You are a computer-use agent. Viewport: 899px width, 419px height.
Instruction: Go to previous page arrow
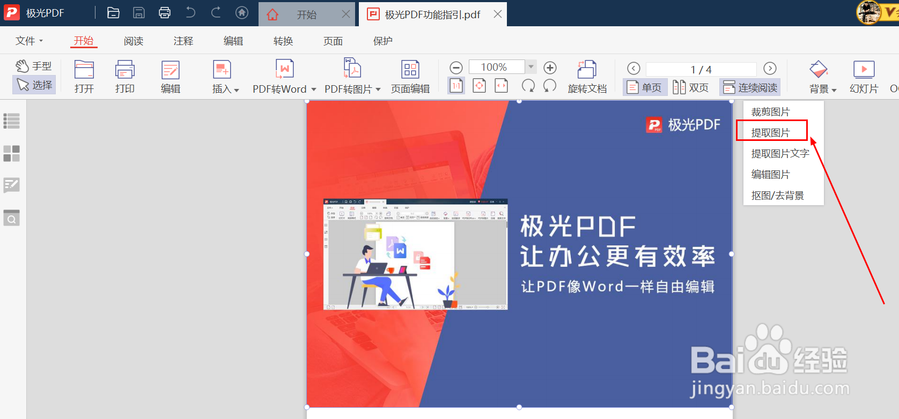pyautogui.click(x=633, y=68)
